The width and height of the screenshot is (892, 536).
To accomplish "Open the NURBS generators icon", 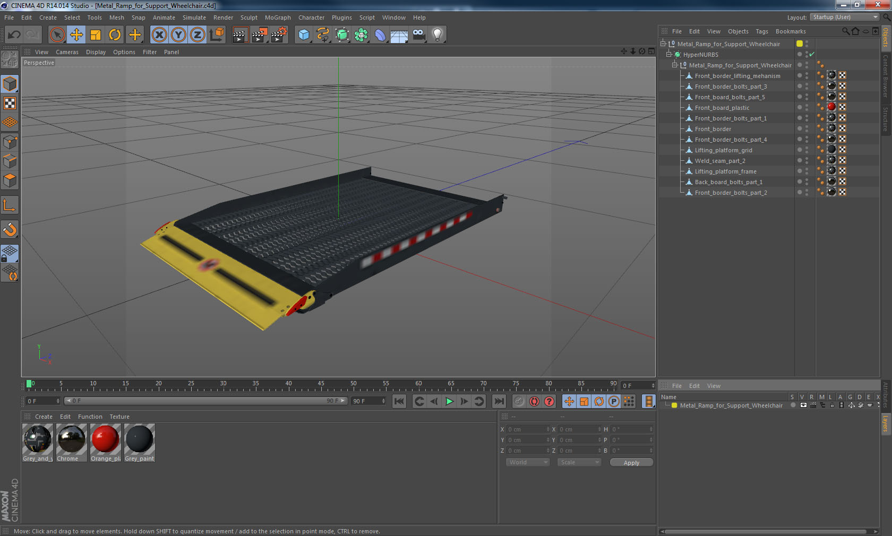I will [342, 35].
